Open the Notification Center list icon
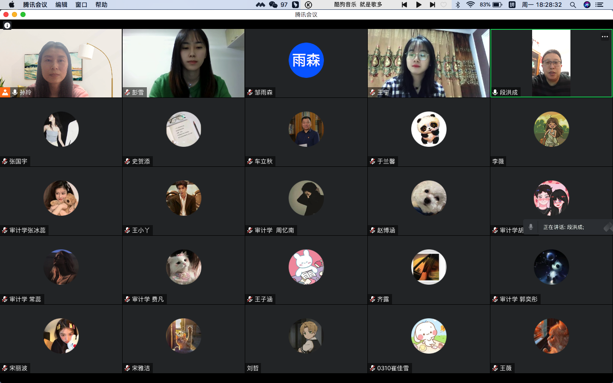The image size is (613, 383). [599, 5]
